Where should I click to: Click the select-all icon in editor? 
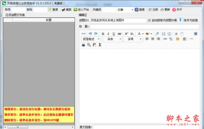(176, 34)
